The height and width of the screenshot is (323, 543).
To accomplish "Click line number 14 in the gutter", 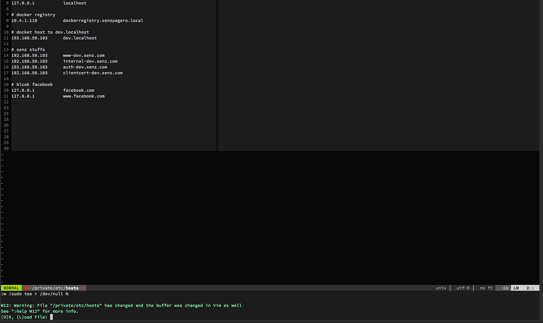I will tap(5, 55).
